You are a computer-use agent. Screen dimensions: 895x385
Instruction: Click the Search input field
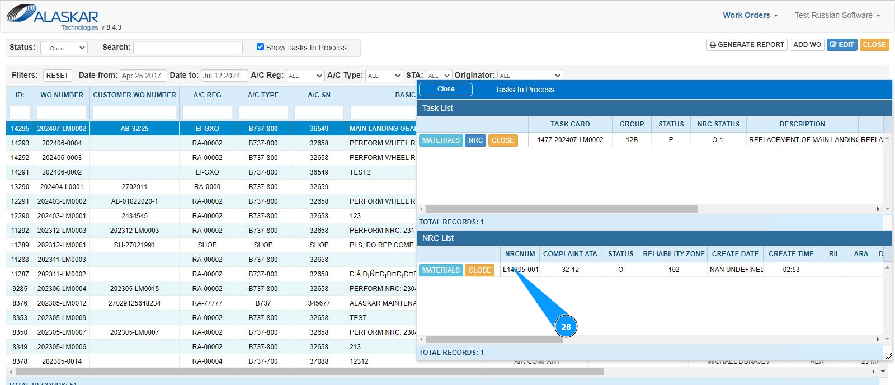tap(188, 48)
